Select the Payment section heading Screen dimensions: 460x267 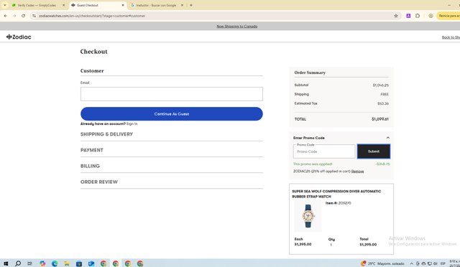tap(92, 150)
